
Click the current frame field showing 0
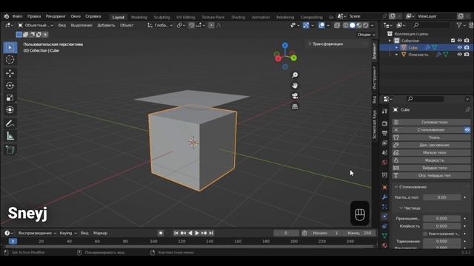[x=287, y=233]
